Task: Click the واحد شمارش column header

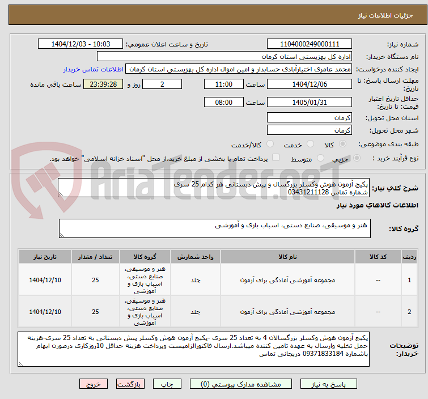Action: (x=196, y=257)
